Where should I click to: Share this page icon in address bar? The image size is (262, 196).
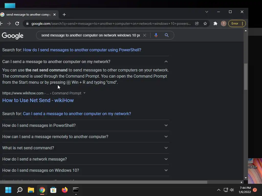[197, 23]
